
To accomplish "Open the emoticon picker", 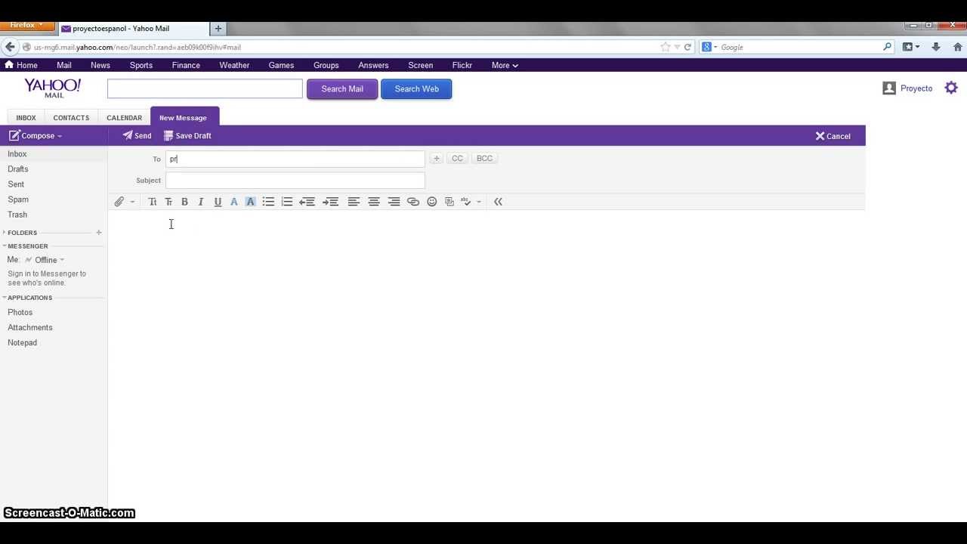I will (431, 202).
